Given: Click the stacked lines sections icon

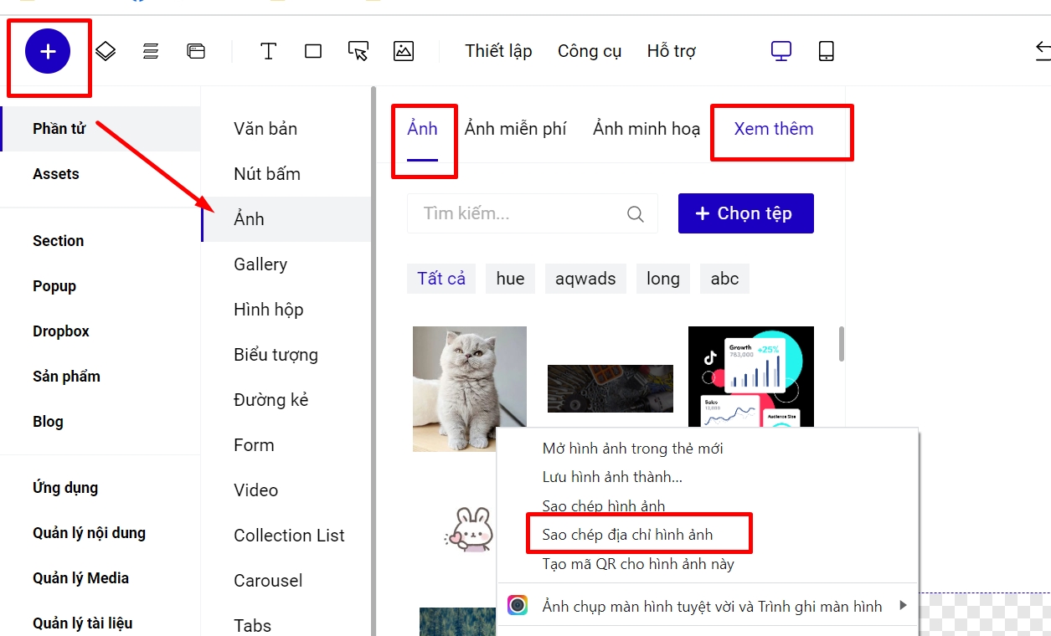Looking at the screenshot, I should (151, 52).
